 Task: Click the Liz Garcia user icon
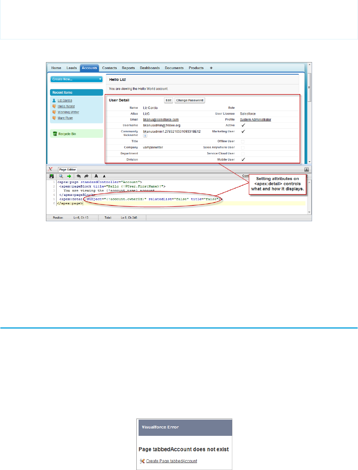54,100
